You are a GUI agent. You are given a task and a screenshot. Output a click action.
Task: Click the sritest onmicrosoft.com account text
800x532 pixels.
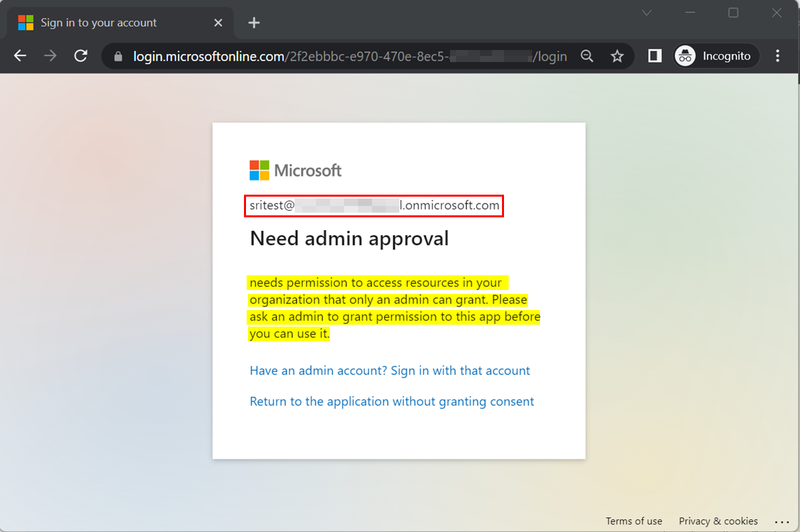[374, 206]
